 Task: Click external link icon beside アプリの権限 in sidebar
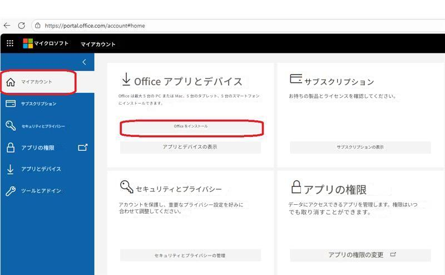point(82,147)
